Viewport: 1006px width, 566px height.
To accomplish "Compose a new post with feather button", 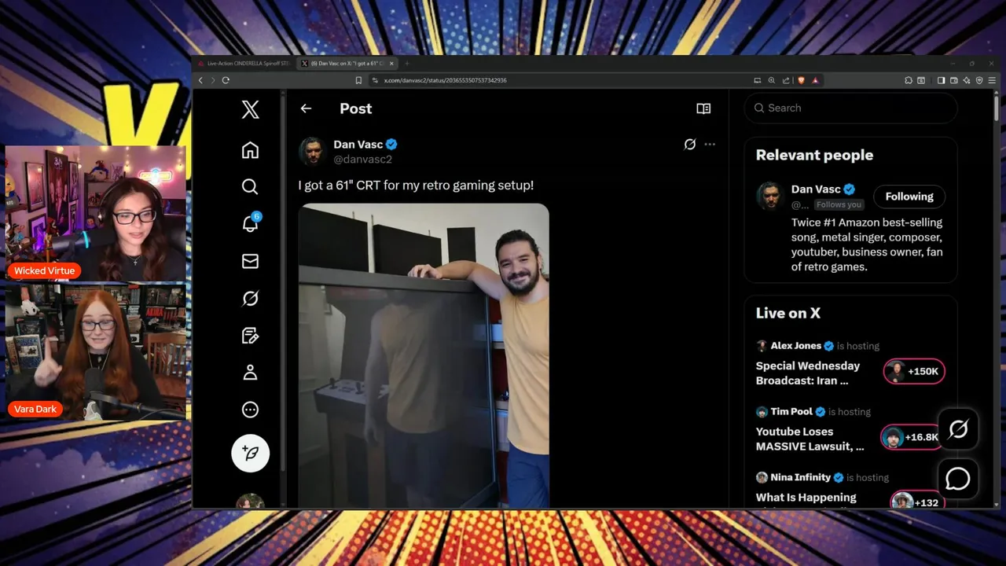I will coord(250,453).
